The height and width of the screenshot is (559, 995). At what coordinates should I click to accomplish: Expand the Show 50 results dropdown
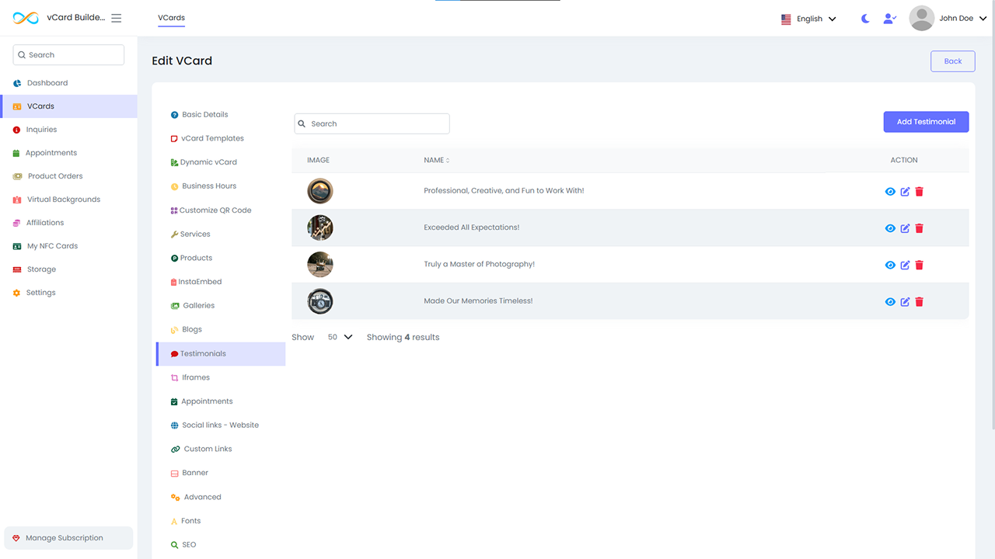click(x=340, y=337)
